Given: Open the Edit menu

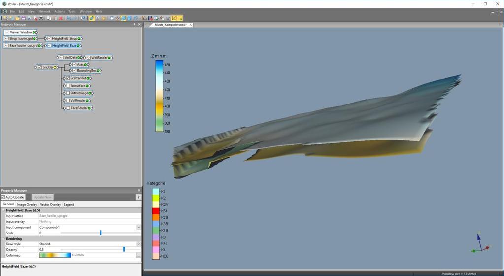Looking at the screenshot, I should pos(21,11).
